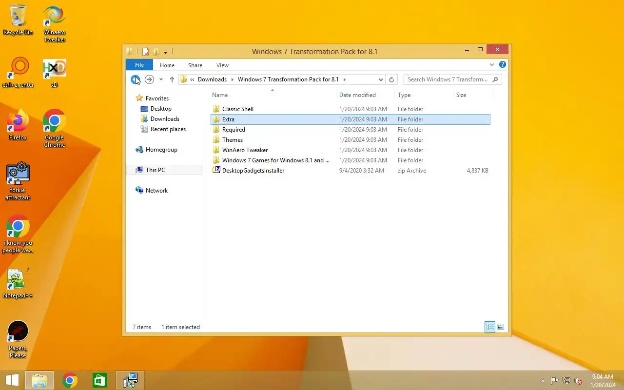Switch to Details view layout button
This screenshot has height=390, width=624.
click(x=490, y=327)
